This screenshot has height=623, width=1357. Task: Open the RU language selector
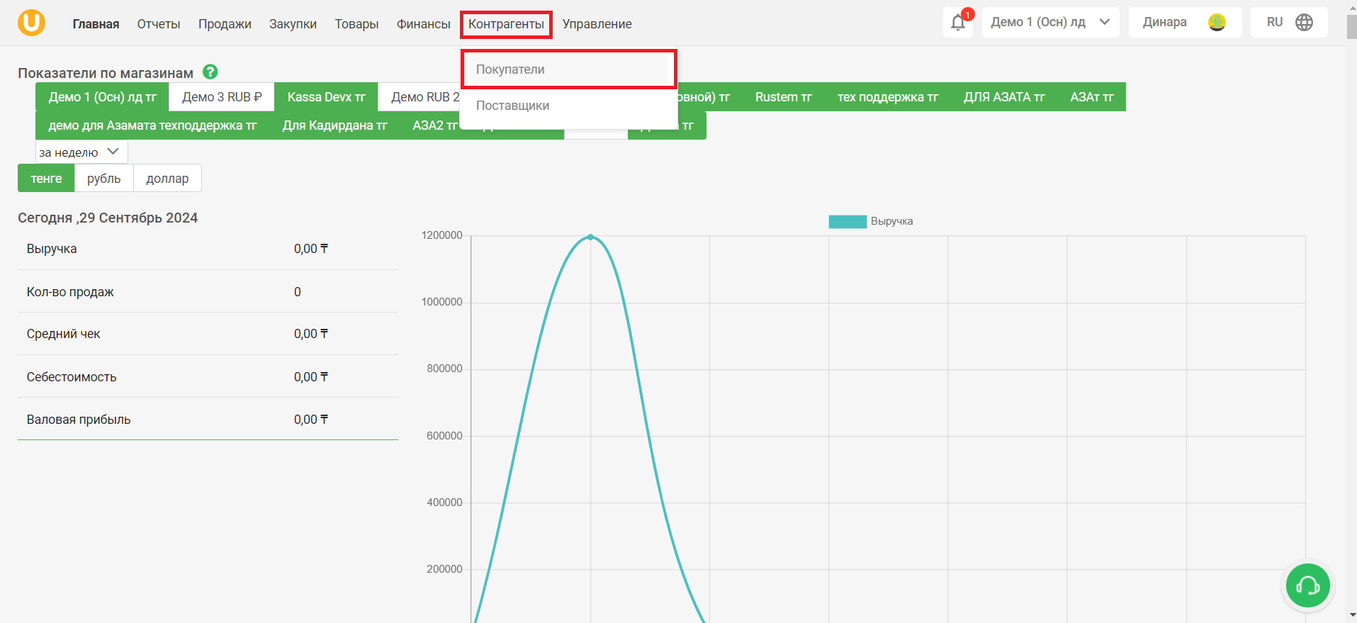pyautogui.click(x=1289, y=23)
